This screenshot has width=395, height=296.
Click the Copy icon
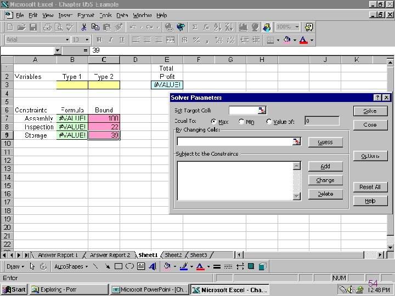click(x=95, y=27)
